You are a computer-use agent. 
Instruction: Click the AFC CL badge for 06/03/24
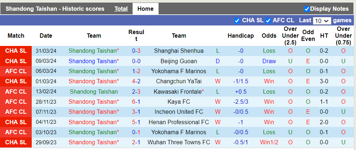pyautogui.click(x=16, y=71)
